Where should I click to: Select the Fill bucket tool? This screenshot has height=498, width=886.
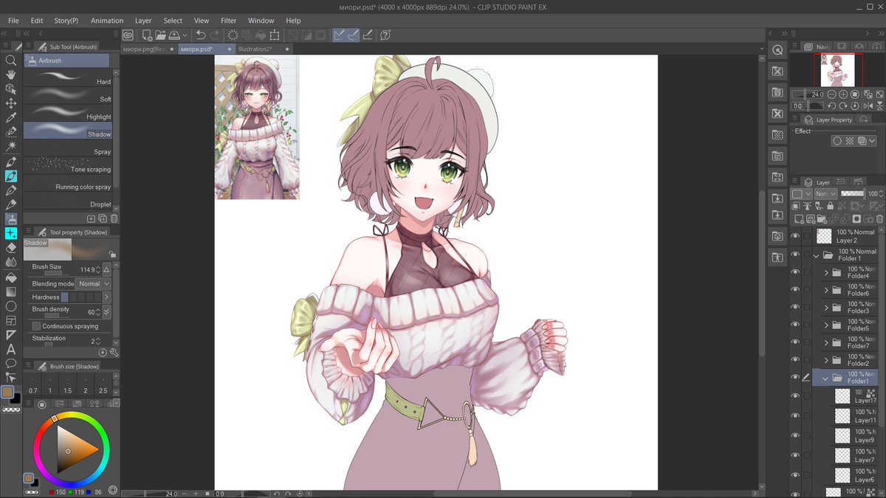[x=11, y=277]
